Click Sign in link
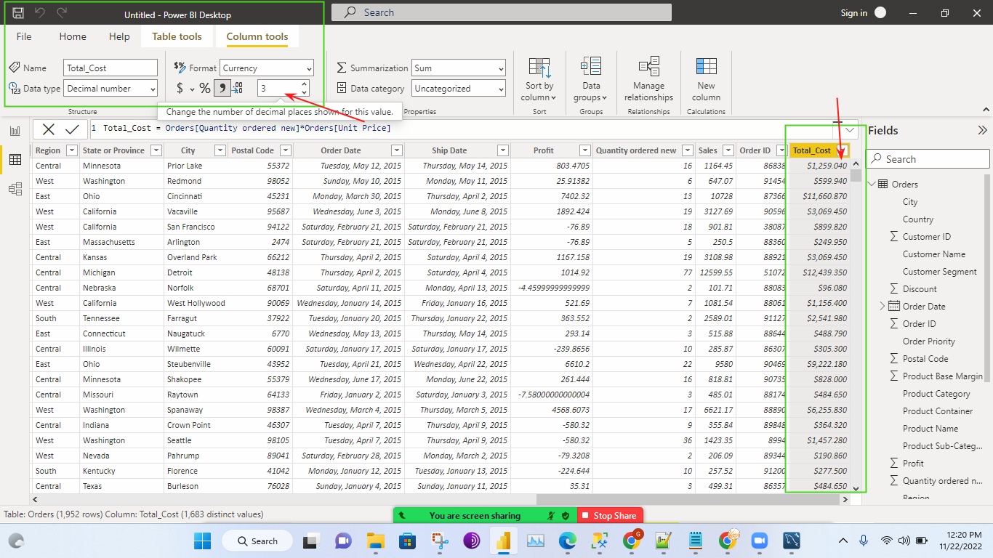Image resolution: width=993 pixels, height=558 pixels. tap(853, 13)
